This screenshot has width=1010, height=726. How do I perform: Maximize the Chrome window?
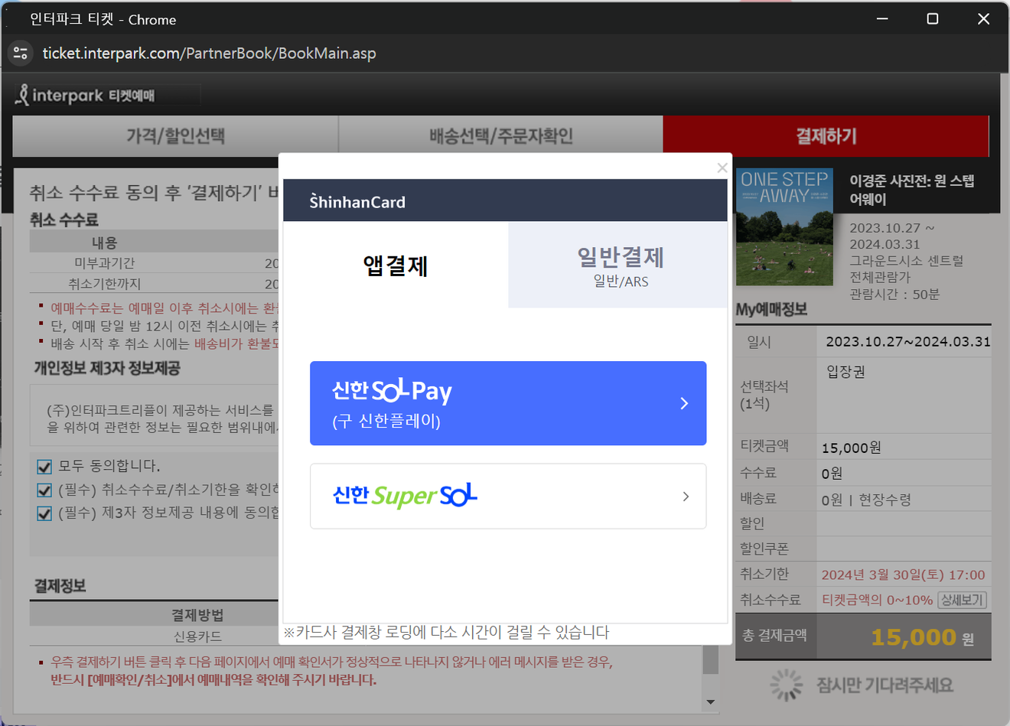point(933,18)
